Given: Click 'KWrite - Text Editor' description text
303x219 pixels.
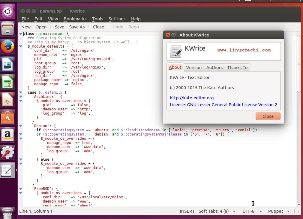Looking at the screenshot, I should pyautogui.click(x=190, y=77).
